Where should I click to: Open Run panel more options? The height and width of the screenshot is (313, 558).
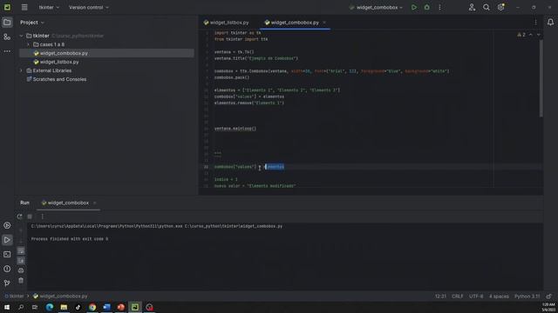(x=42, y=216)
